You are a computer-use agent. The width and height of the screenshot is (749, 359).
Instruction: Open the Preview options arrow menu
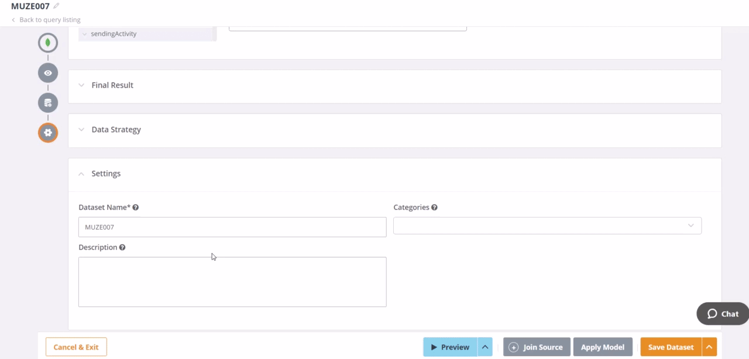pyautogui.click(x=485, y=347)
